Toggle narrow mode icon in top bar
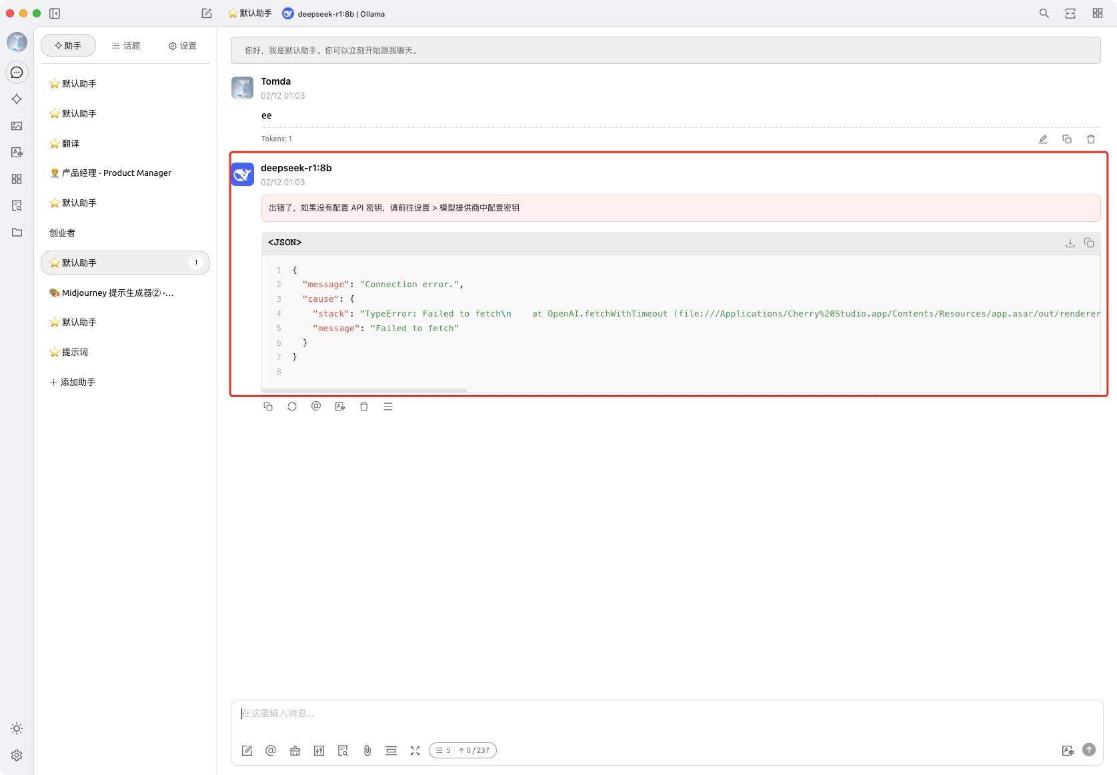The height and width of the screenshot is (775, 1117). [x=1070, y=13]
